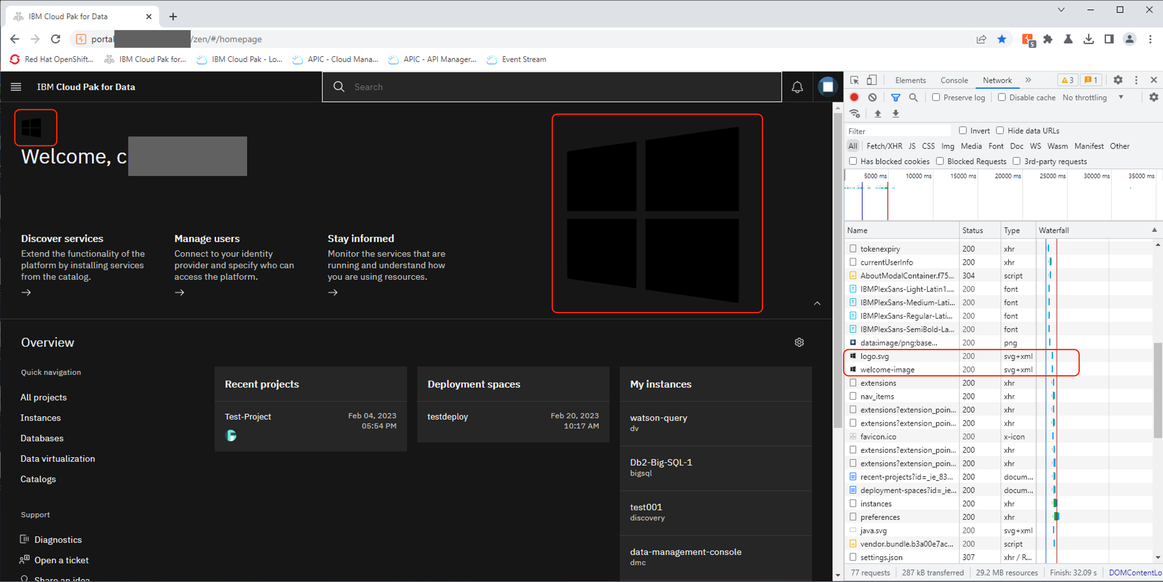Clear the network log
The image size is (1163, 582).
[872, 97]
